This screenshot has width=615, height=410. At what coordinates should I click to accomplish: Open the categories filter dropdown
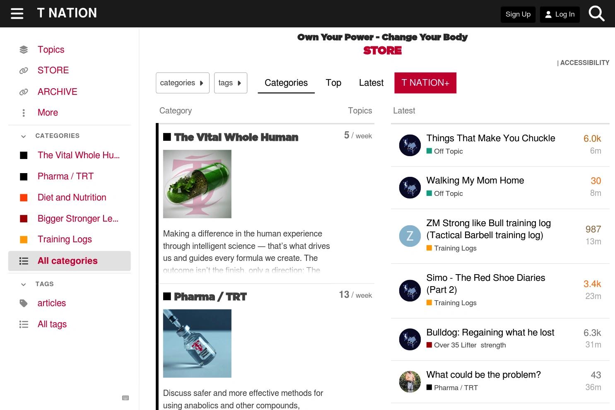183,83
